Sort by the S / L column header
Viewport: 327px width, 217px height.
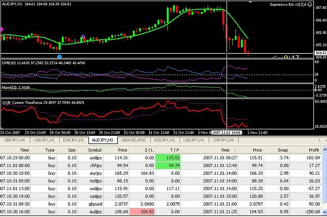point(142,150)
